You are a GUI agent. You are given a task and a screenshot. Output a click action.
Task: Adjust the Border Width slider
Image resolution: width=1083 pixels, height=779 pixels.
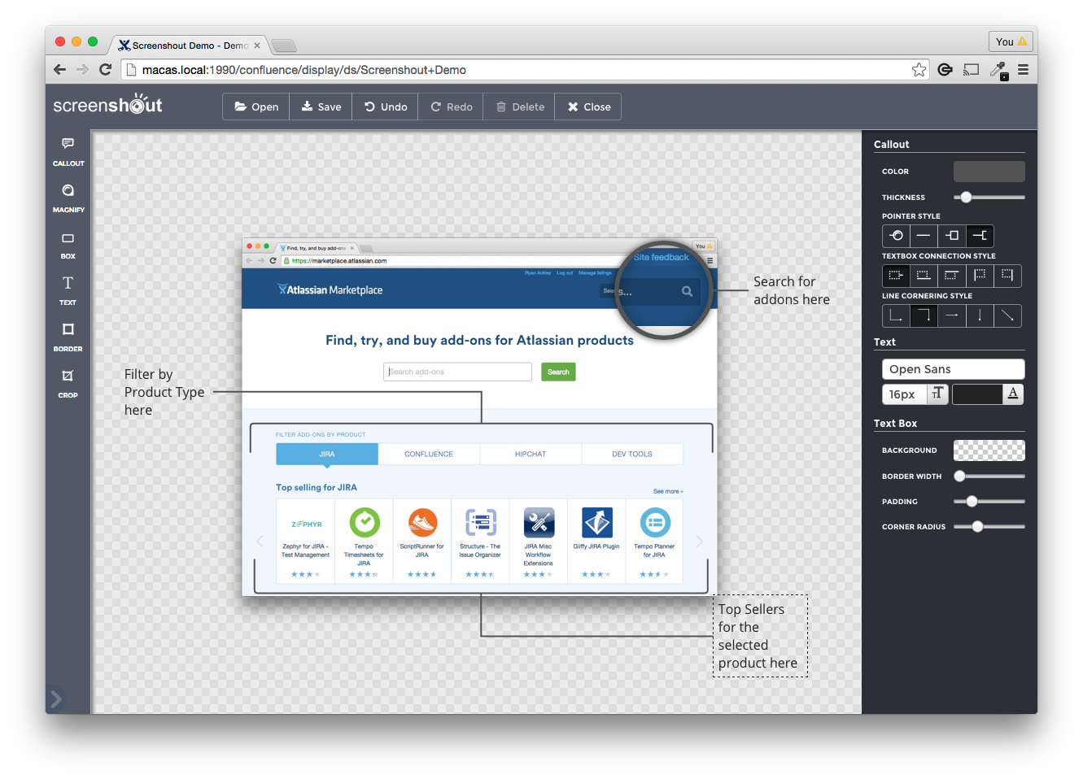(x=989, y=477)
